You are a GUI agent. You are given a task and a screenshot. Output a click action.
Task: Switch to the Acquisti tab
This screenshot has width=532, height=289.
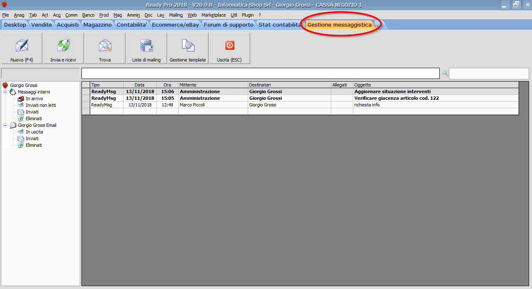(68, 25)
